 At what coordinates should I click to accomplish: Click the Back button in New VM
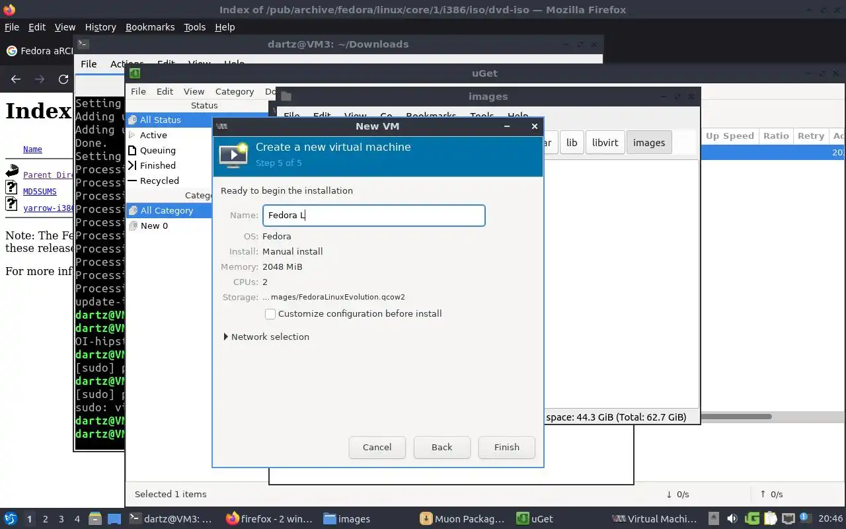click(x=442, y=447)
